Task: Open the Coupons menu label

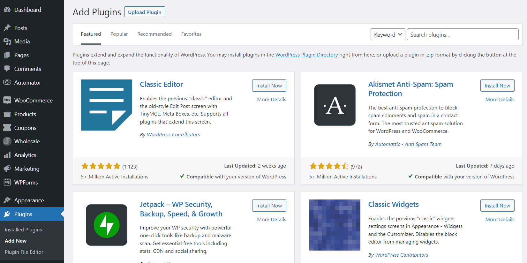Action: coord(25,128)
